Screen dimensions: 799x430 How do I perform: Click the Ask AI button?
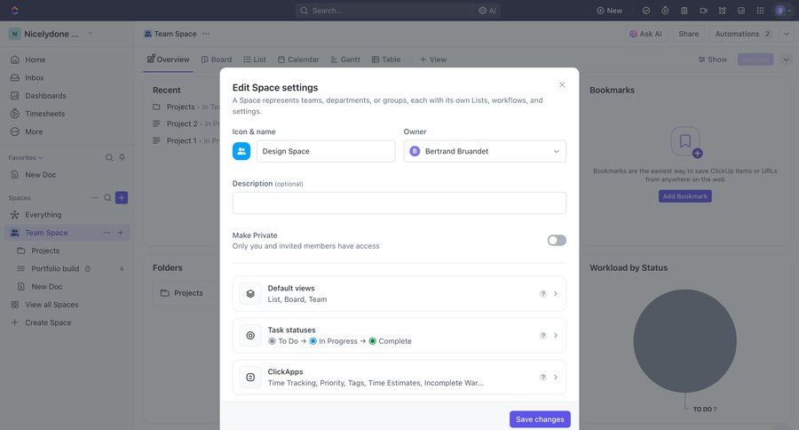coord(645,34)
